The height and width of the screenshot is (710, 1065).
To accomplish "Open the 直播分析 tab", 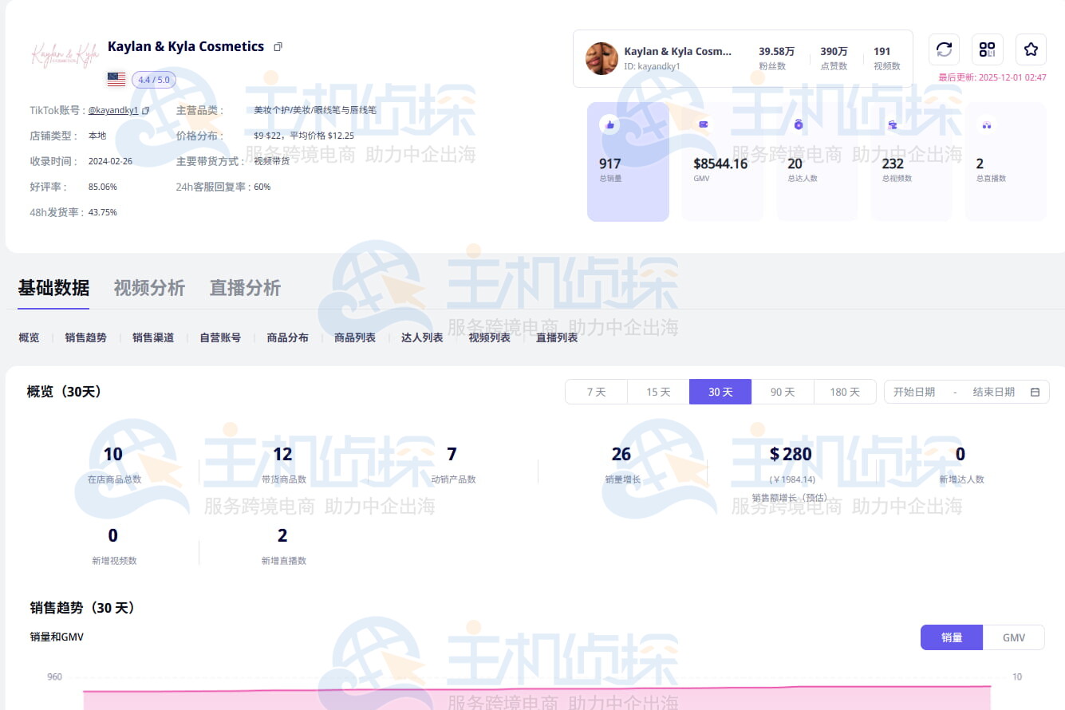I will (x=245, y=290).
